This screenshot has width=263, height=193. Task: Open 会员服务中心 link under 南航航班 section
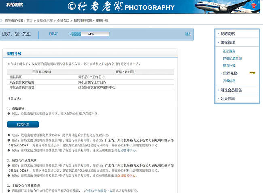click(x=127, y=150)
